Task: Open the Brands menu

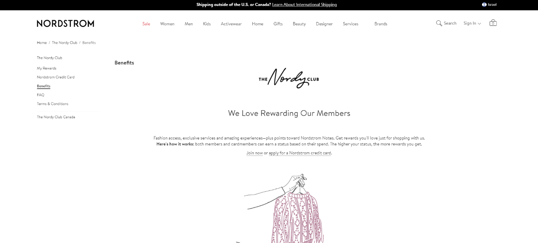Action: (381, 24)
